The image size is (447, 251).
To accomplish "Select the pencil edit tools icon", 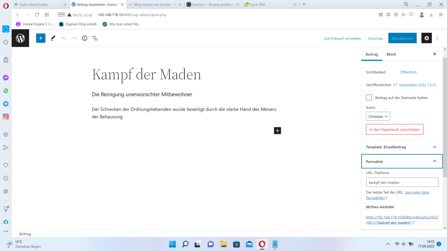I will pyautogui.click(x=53, y=38).
